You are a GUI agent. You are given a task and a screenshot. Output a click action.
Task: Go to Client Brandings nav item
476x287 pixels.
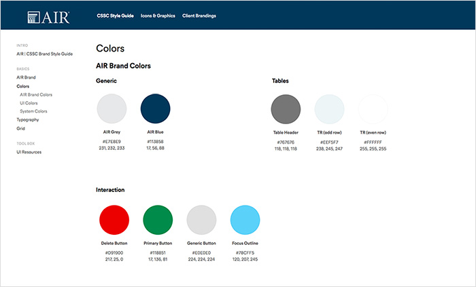(199, 16)
